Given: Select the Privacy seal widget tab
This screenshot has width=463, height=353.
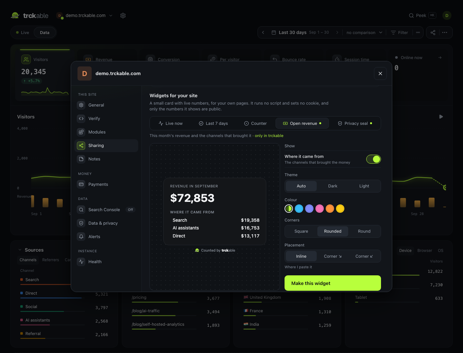Looking at the screenshot, I should point(355,124).
